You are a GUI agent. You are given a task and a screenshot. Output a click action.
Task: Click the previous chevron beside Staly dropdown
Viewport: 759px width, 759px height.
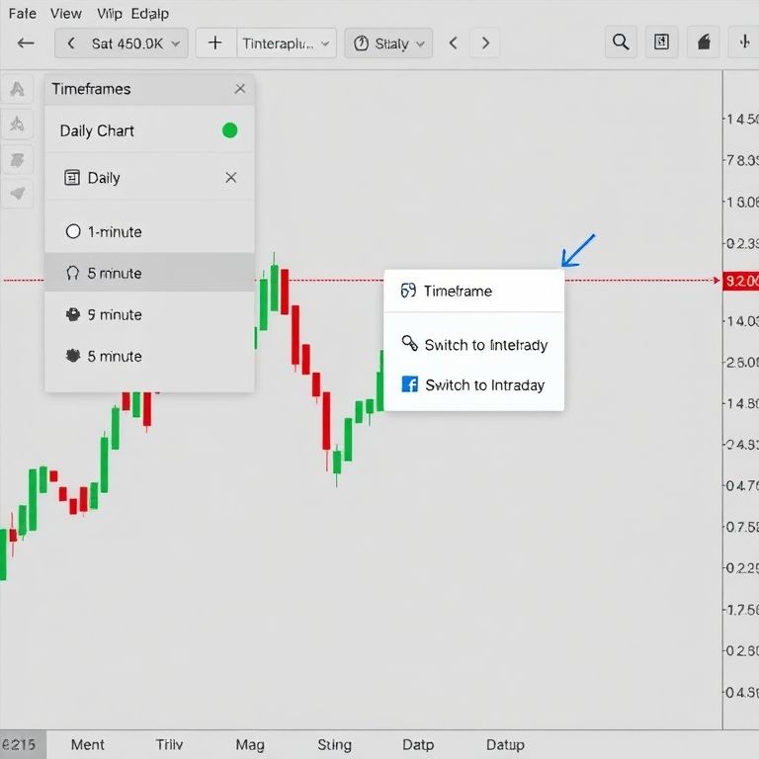pyautogui.click(x=454, y=43)
